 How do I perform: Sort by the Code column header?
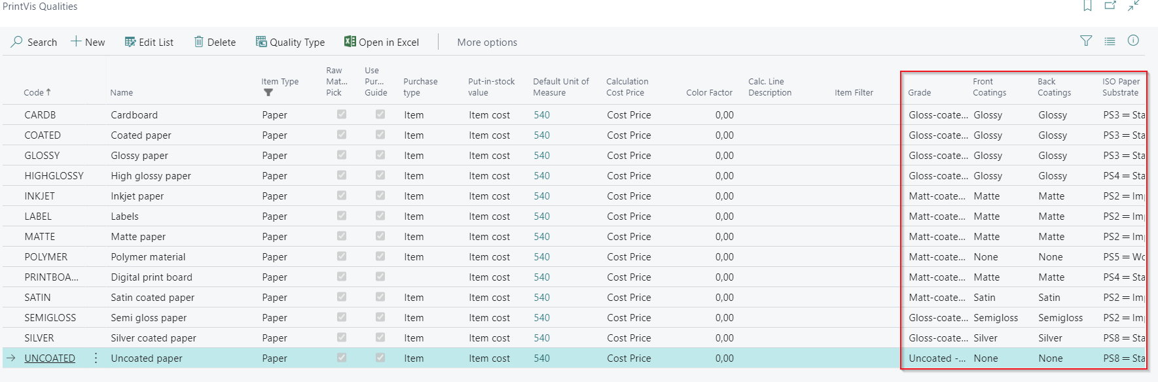pos(37,92)
